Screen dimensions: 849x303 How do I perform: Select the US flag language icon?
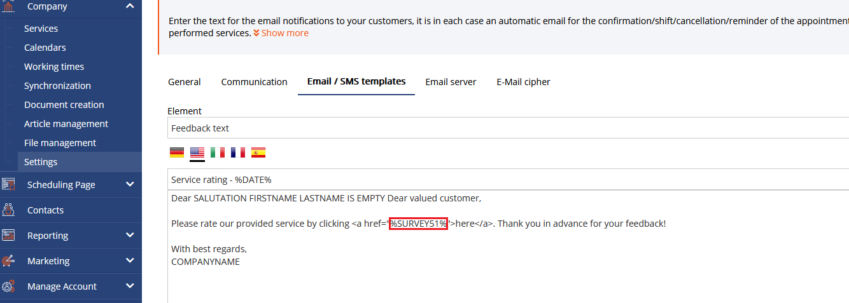tap(197, 152)
